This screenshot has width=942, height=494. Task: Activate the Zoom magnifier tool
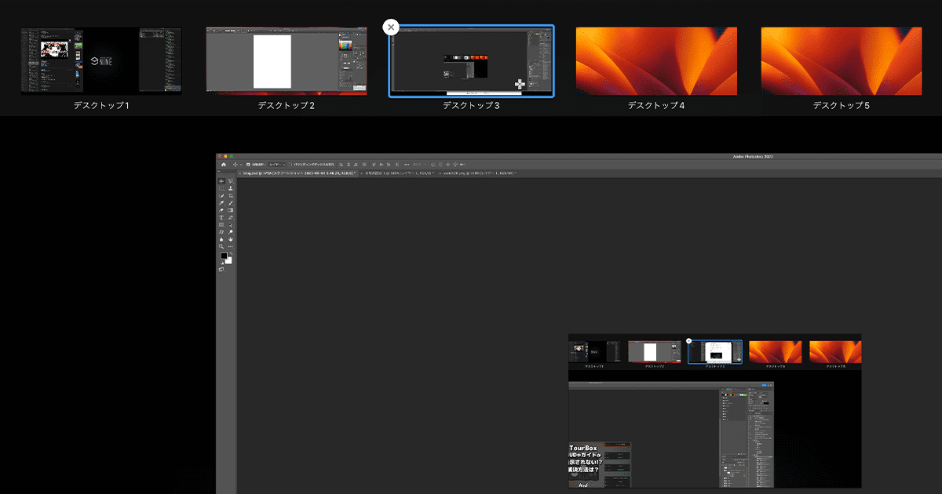point(221,246)
